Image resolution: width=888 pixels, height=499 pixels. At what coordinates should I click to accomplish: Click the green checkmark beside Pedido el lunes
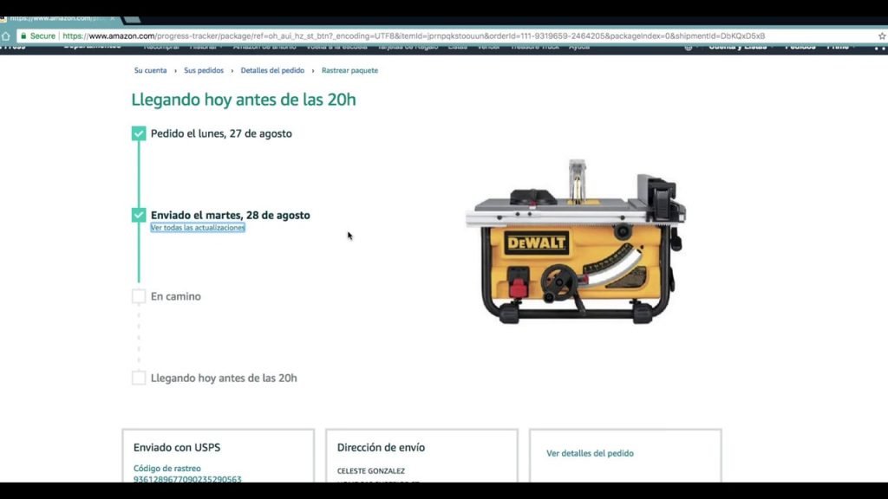tap(139, 133)
